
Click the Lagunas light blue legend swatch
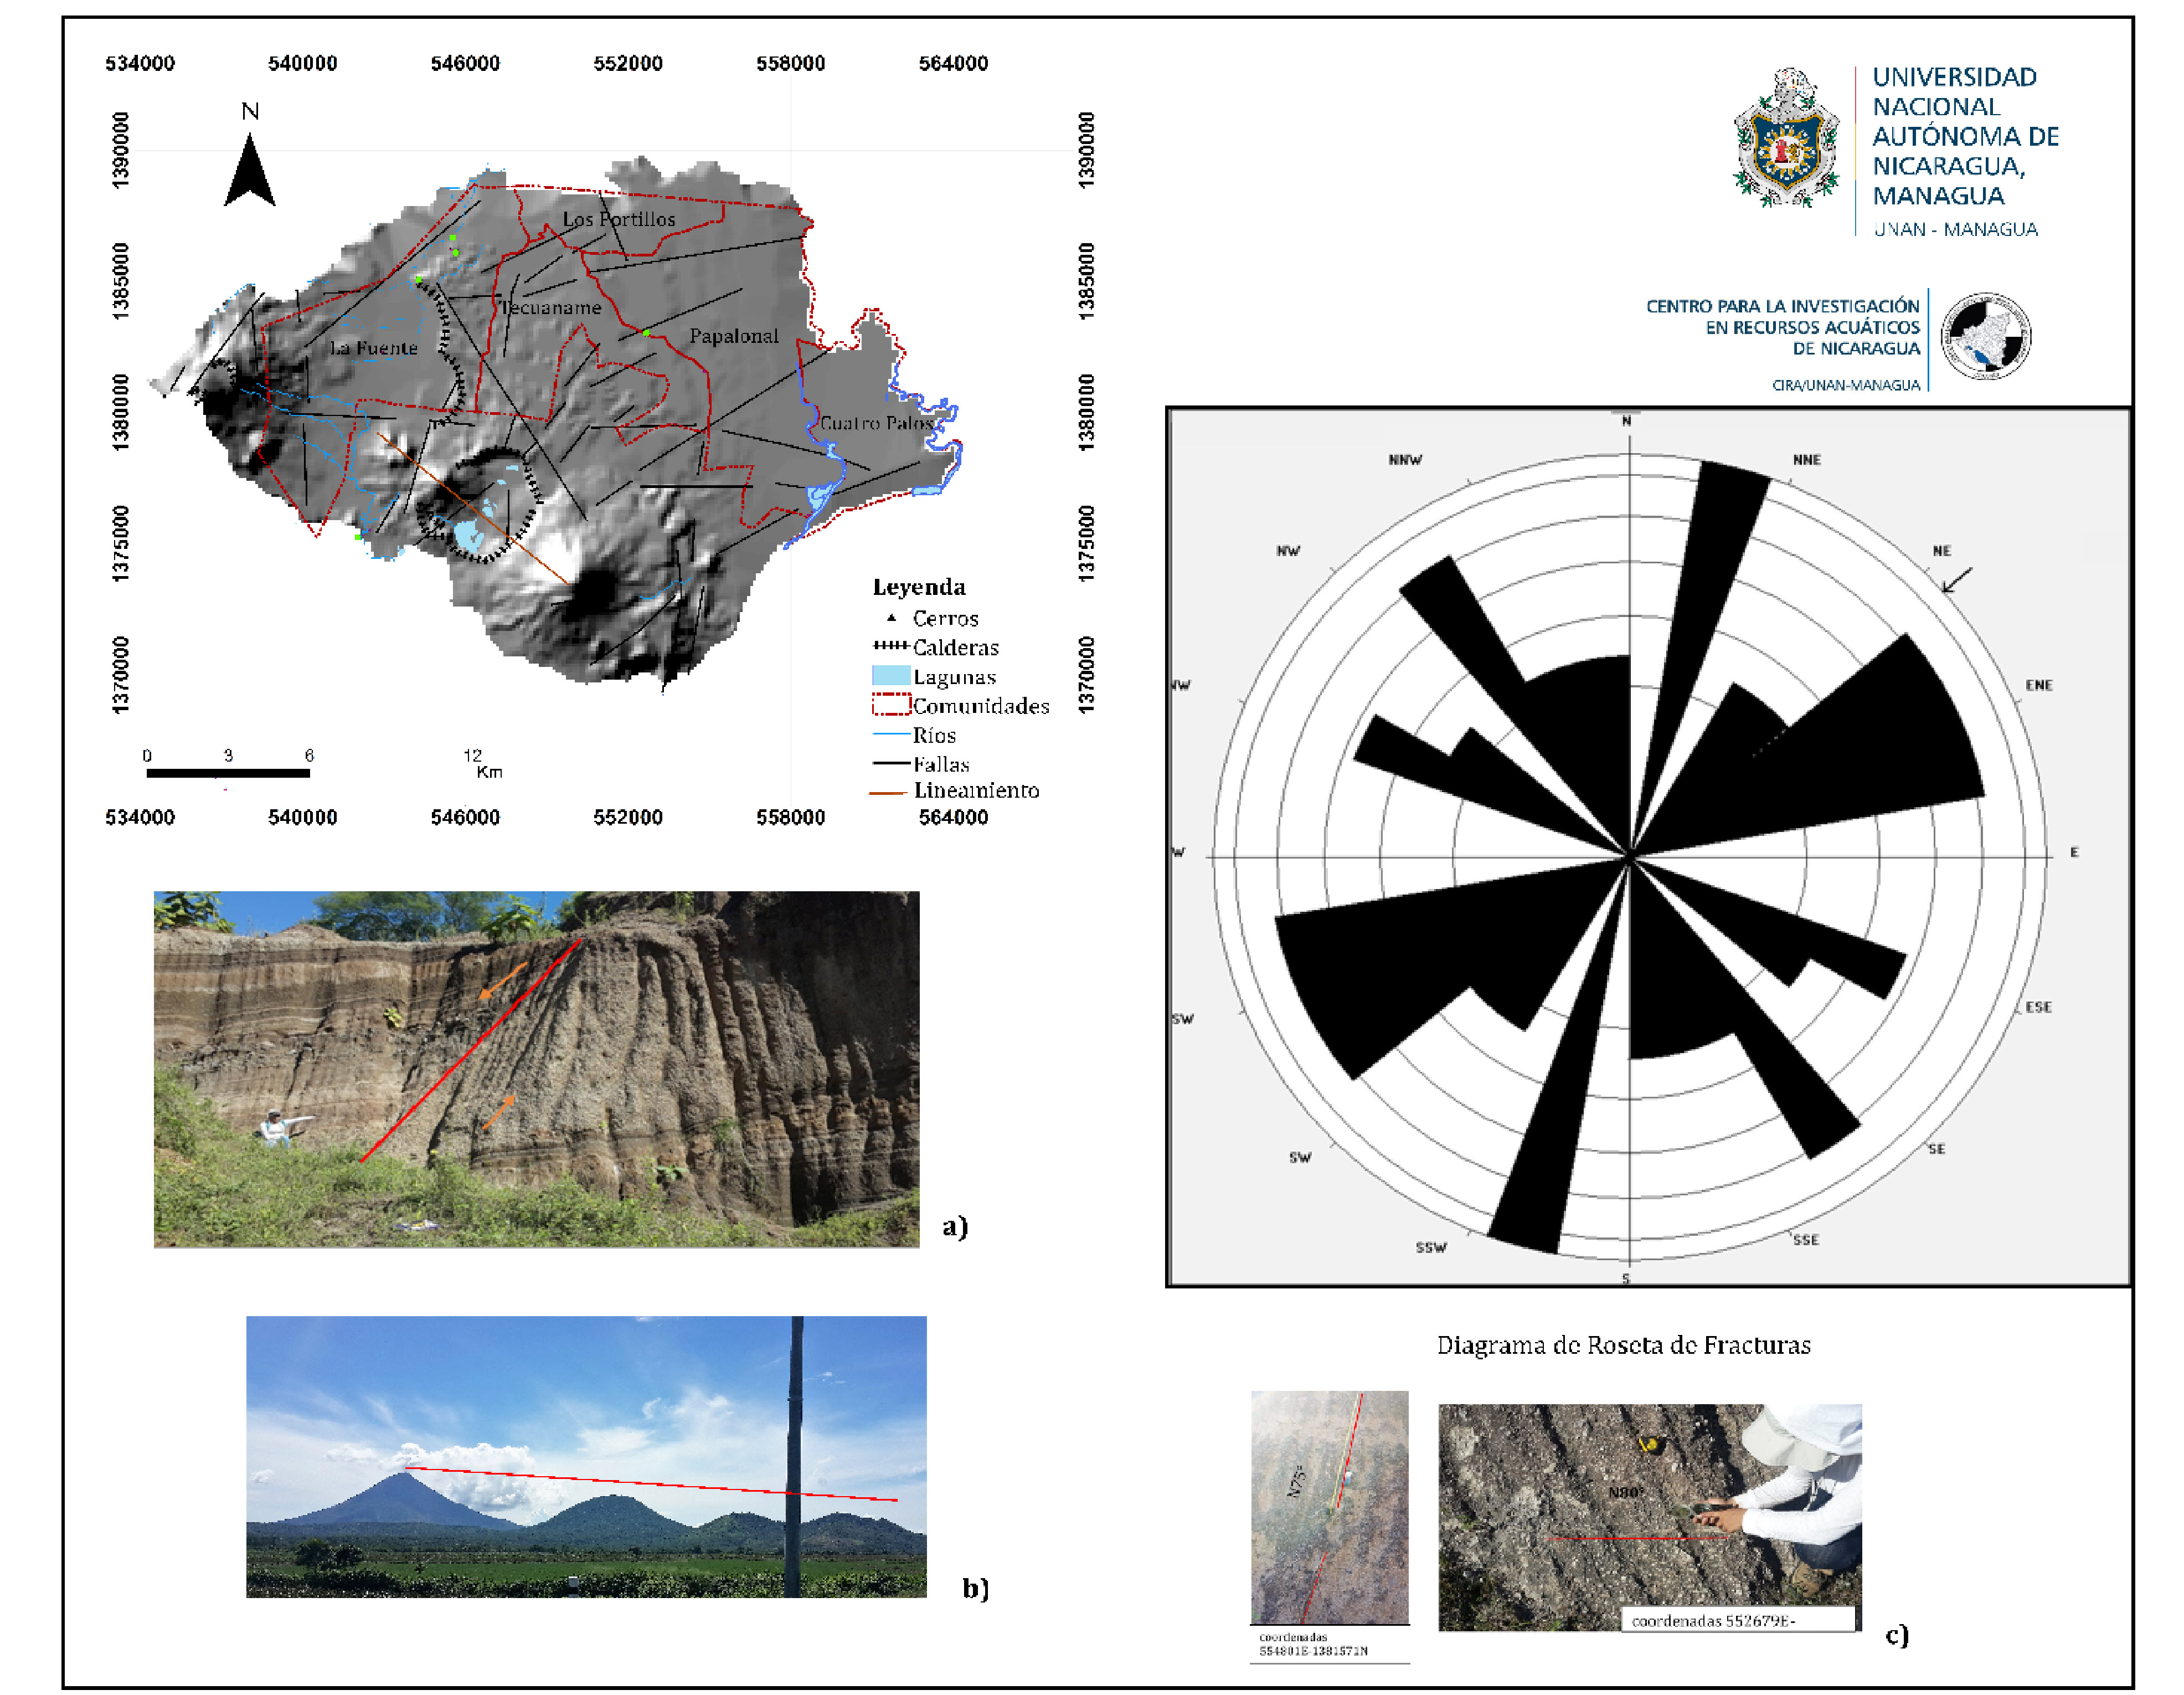pos(890,675)
